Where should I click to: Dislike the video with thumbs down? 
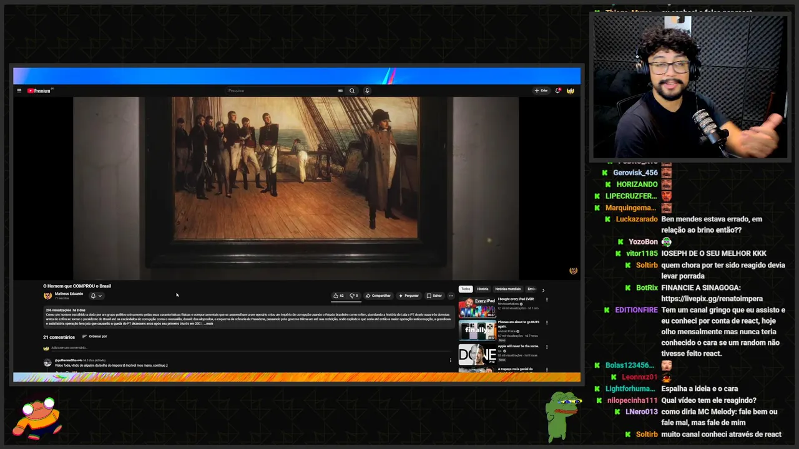pos(354,296)
